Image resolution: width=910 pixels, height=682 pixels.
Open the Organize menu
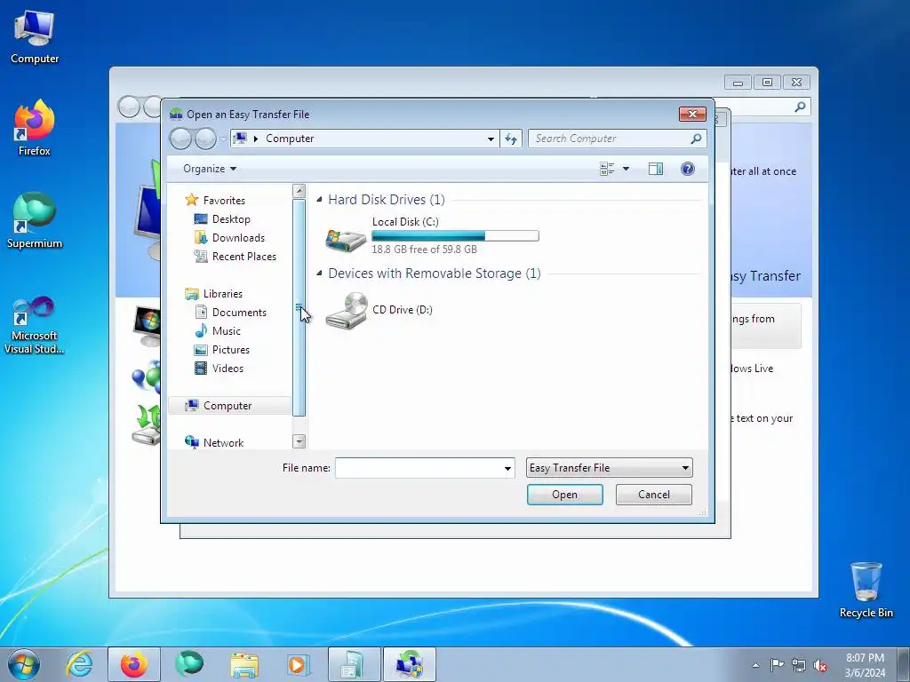tap(210, 169)
